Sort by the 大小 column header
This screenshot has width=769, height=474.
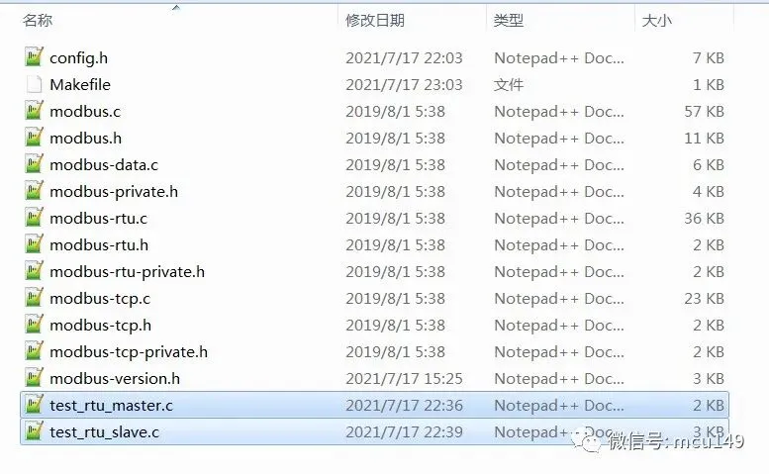pos(657,20)
